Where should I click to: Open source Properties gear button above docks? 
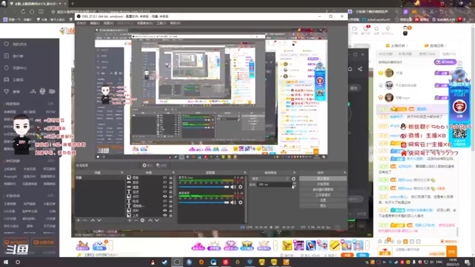pos(147,166)
